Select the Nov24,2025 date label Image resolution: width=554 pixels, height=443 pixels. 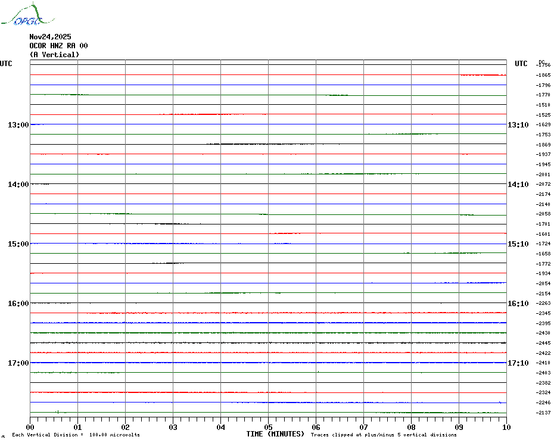click(x=50, y=37)
